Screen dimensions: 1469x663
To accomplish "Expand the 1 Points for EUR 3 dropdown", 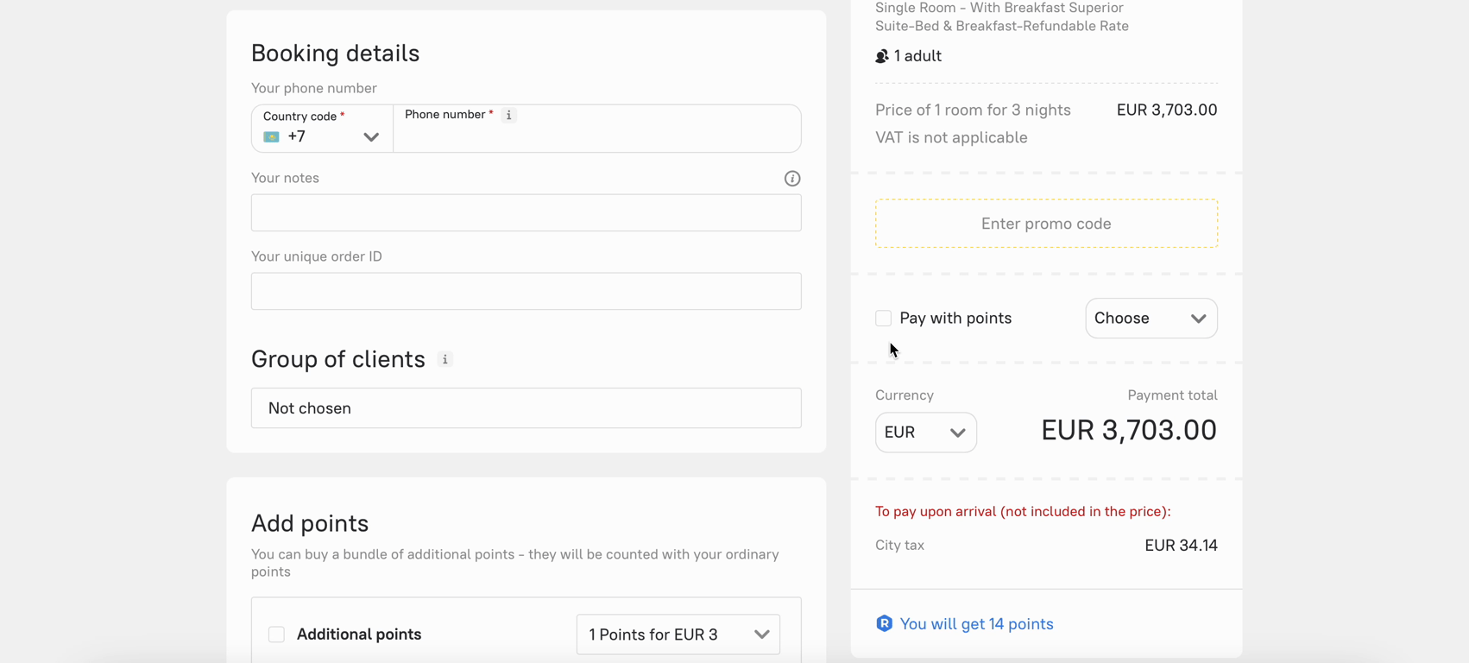I will point(678,635).
